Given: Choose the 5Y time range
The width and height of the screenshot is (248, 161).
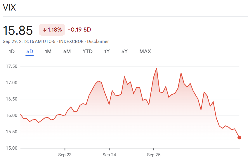Looking at the screenshot, I should 124,52.
